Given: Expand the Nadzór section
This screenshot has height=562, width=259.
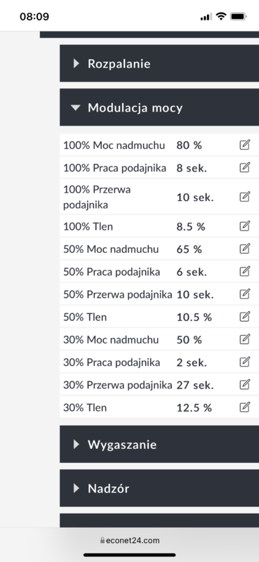Looking at the screenshot, I should (159, 488).
